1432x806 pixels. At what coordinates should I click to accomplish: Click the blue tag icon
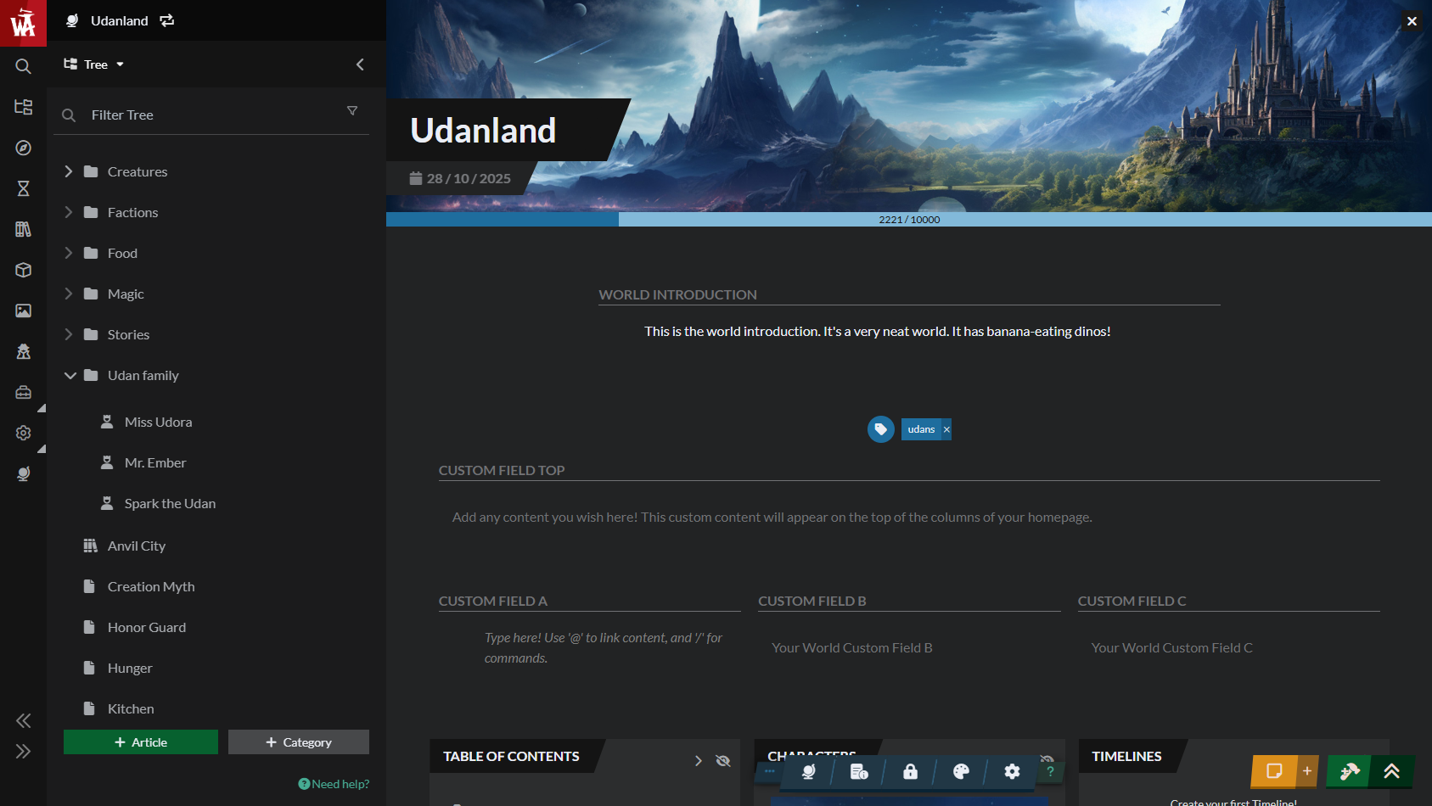(x=881, y=429)
